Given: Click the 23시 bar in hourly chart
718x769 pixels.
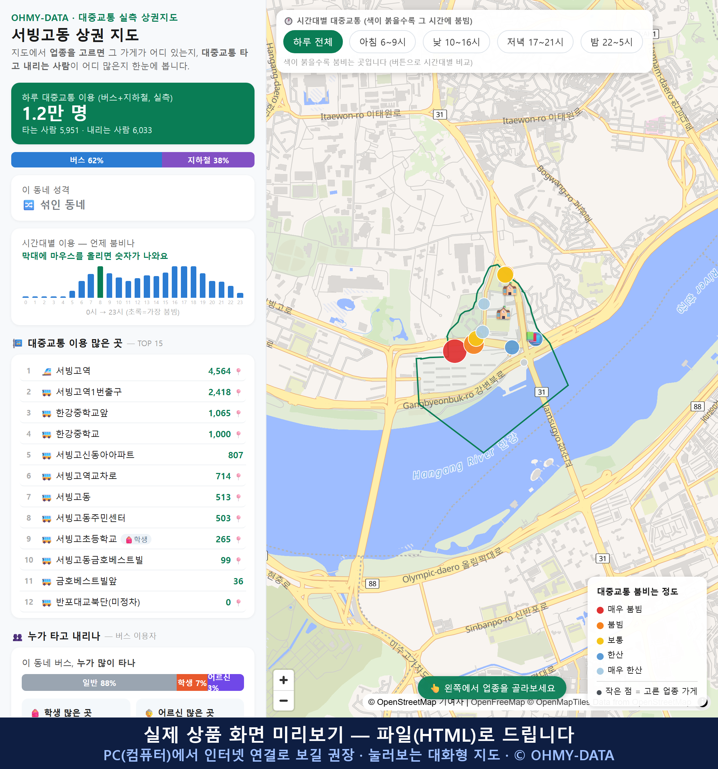Looking at the screenshot, I should (240, 295).
